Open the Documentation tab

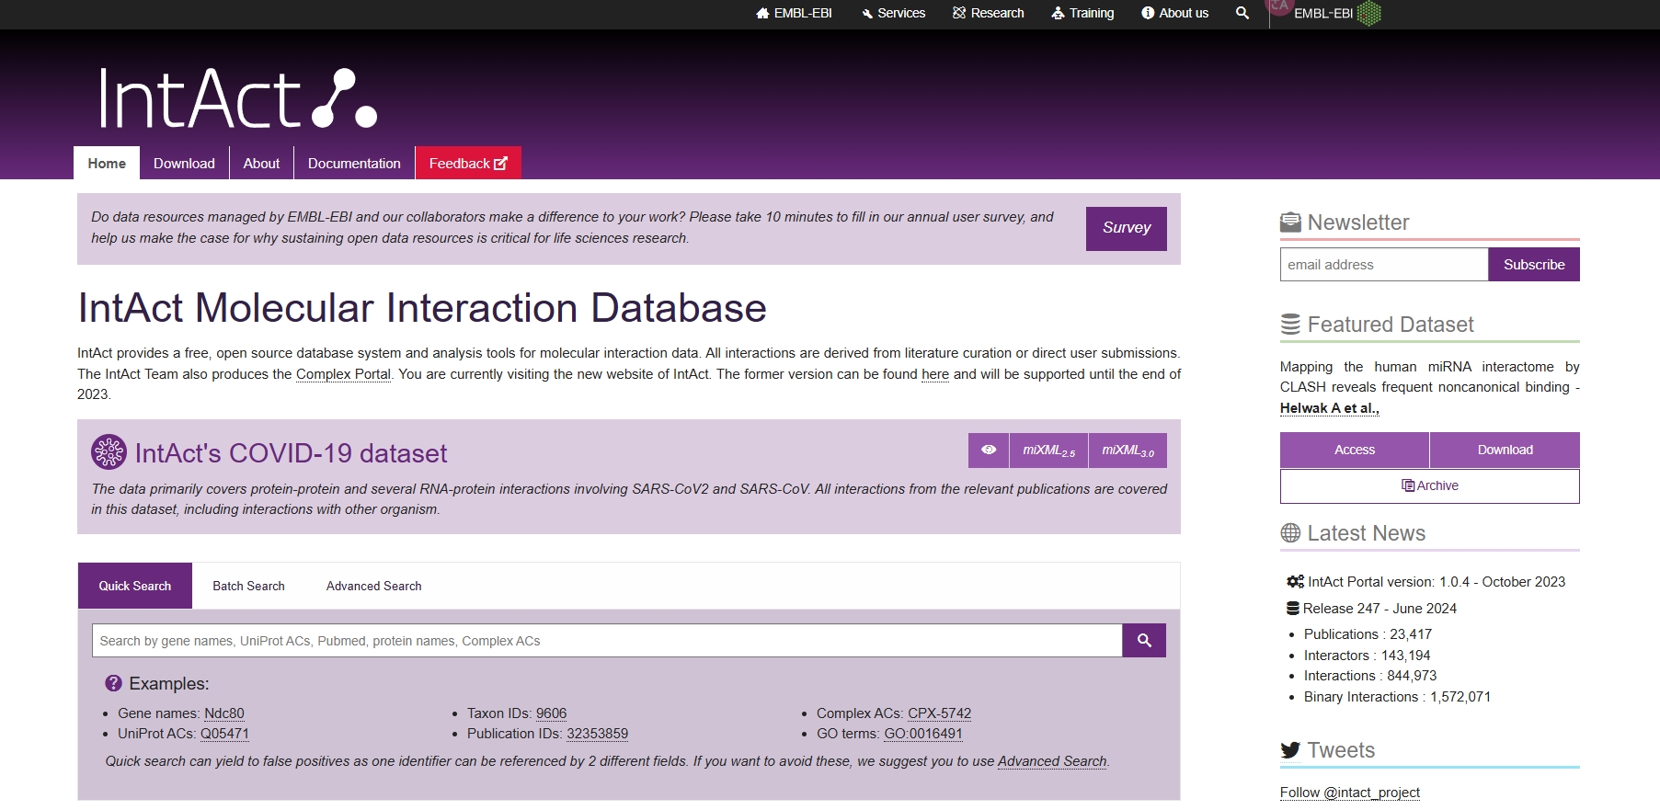pos(354,163)
